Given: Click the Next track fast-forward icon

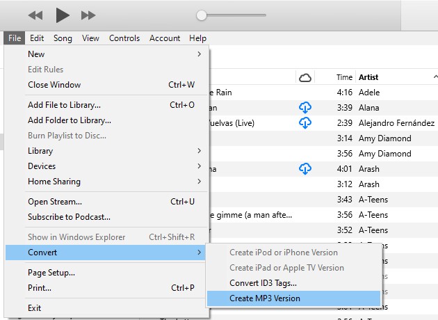Looking at the screenshot, I should (x=88, y=15).
